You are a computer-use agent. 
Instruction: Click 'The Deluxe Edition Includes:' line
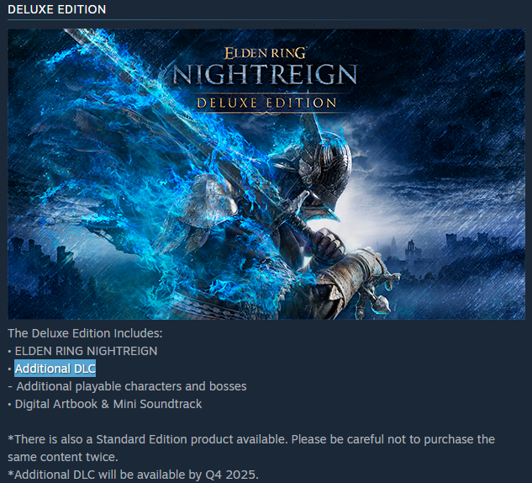coord(85,333)
